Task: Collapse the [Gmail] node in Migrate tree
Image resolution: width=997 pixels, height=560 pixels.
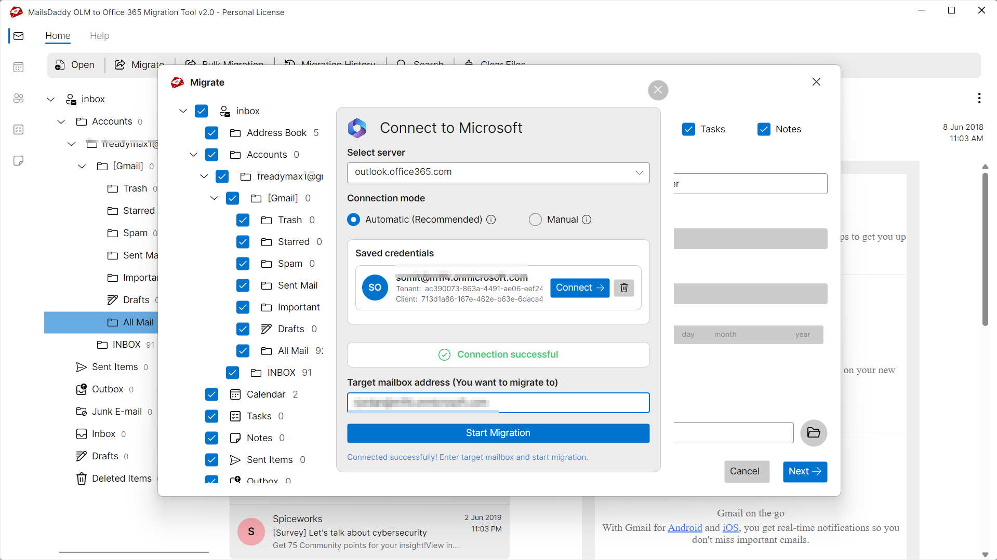Action: (214, 198)
